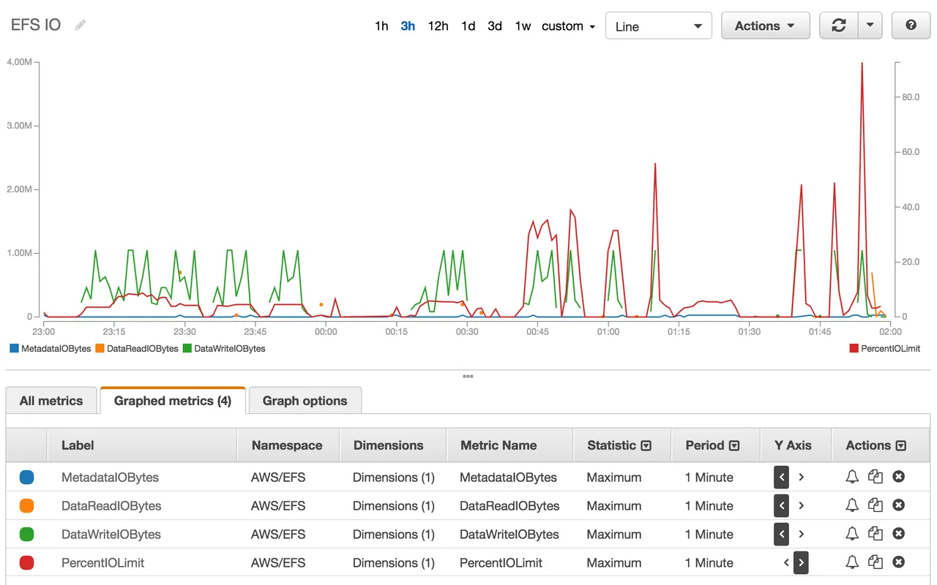937x585 pixels.
Task: Choose the custom time range
Action: 568,26
